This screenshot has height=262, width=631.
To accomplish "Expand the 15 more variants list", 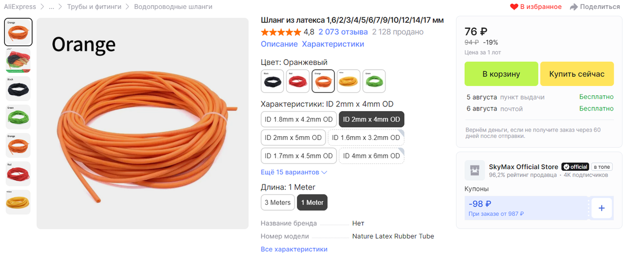I will pos(294,172).
